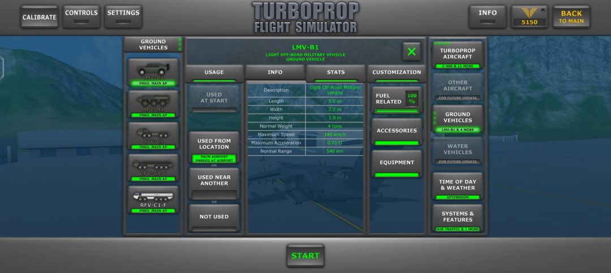Viewport: 611px width, 273px height.
Task: Open the Fuel Related customization
Action: click(397, 100)
